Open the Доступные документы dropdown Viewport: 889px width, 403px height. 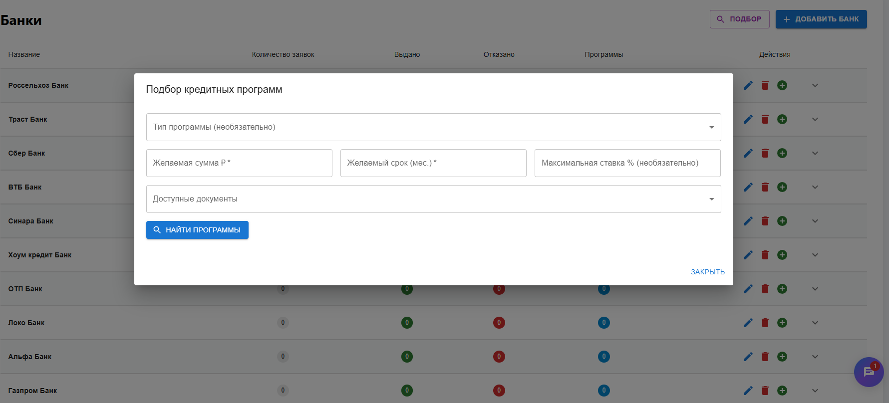pyautogui.click(x=433, y=199)
